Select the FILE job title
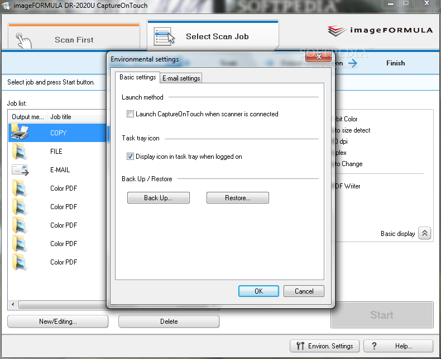 [x=56, y=152]
